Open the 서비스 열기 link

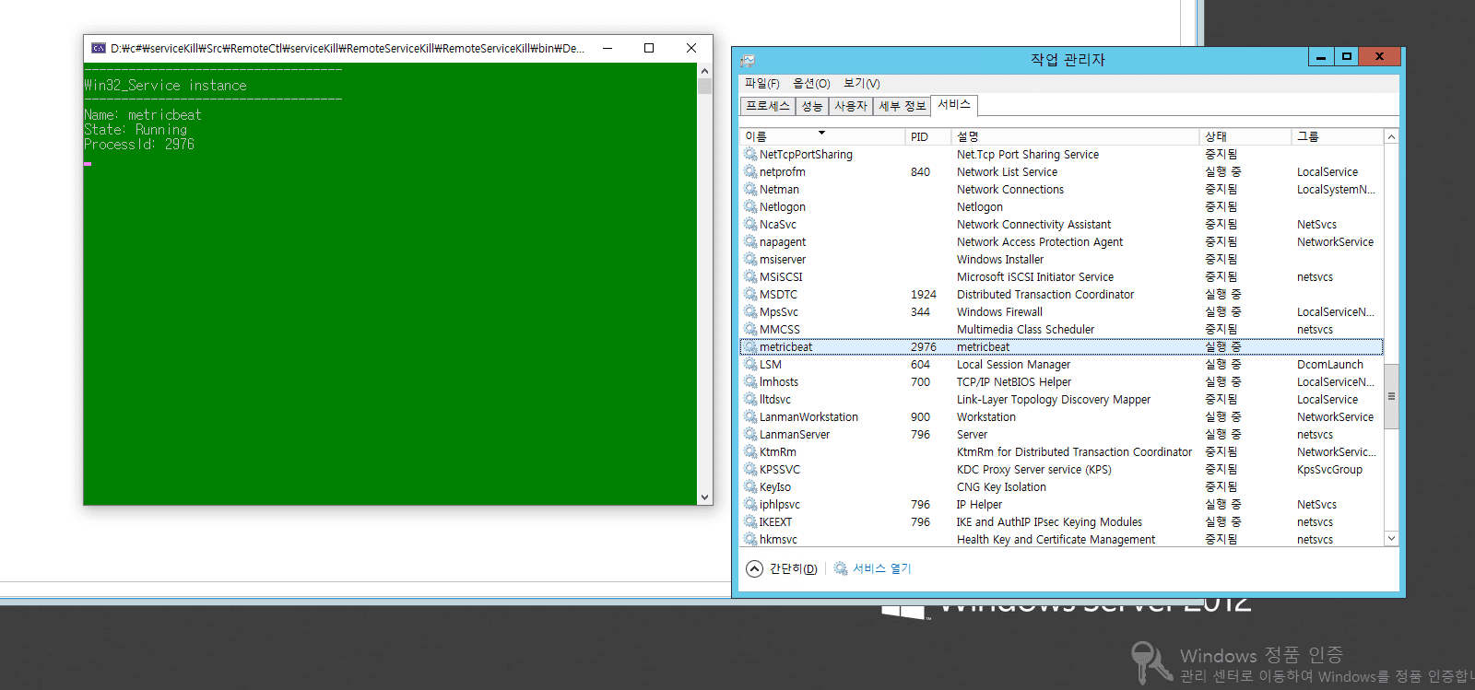[881, 568]
